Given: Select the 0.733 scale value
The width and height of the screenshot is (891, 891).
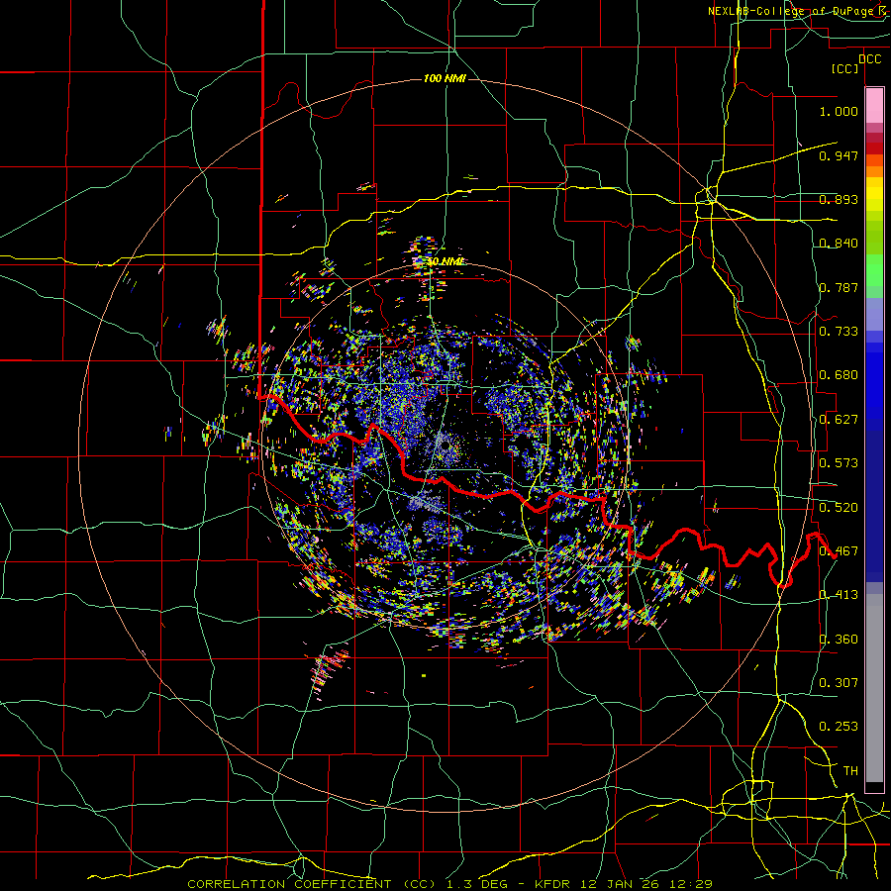Looking at the screenshot, I should [x=839, y=332].
